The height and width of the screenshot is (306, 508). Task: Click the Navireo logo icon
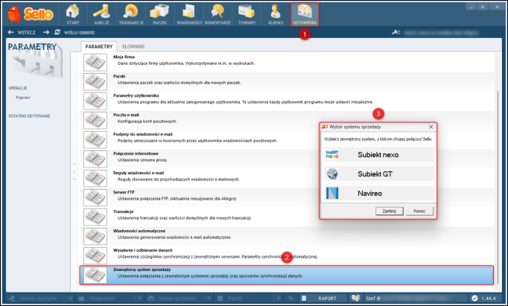(x=332, y=194)
